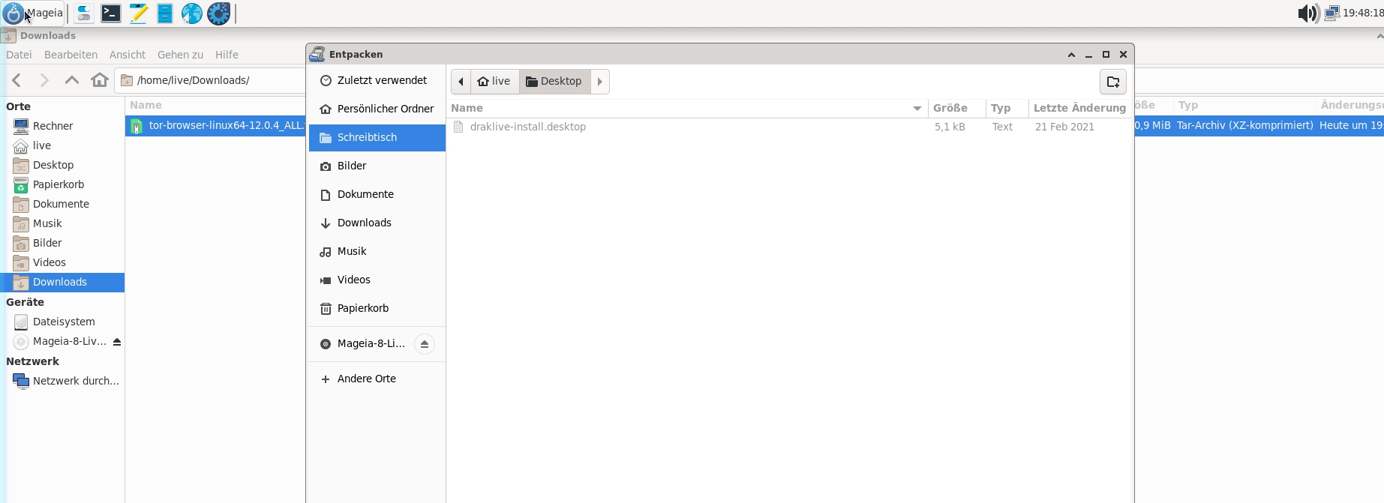Open the Ansicht menu
1384x503 pixels.
click(x=128, y=55)
